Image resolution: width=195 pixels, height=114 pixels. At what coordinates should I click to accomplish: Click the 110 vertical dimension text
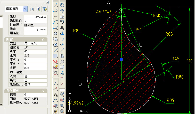190,61
